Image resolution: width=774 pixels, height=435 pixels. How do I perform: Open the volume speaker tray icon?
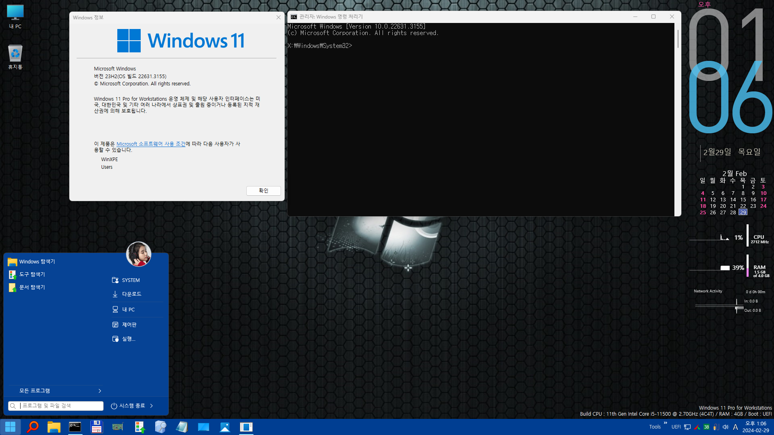(x=726, y=427)
